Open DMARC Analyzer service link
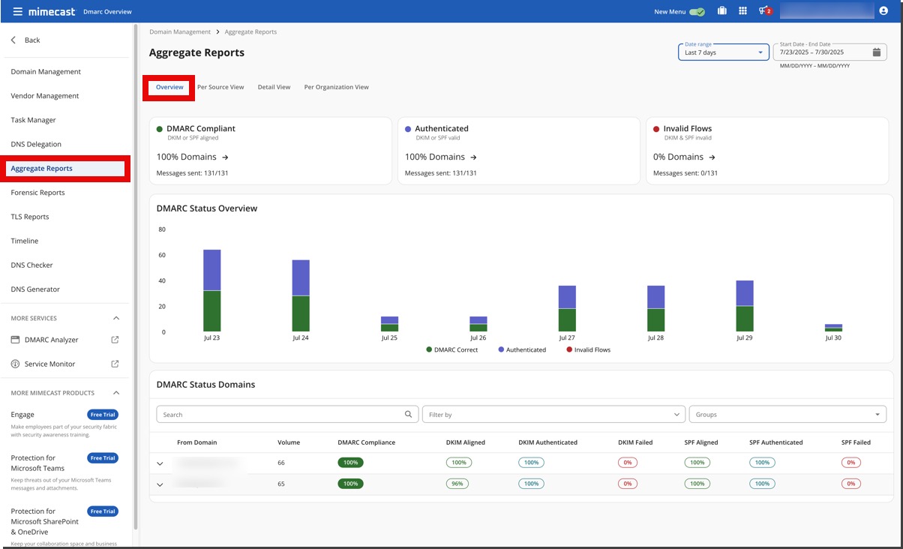 point(52,340)
